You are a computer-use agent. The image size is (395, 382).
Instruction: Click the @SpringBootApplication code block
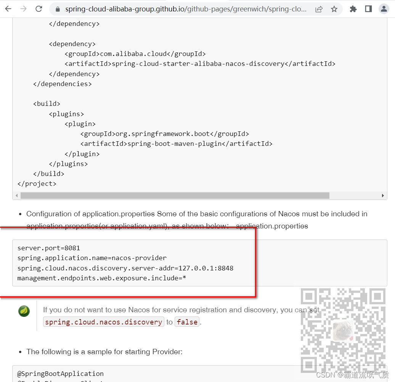pos(61,374)
